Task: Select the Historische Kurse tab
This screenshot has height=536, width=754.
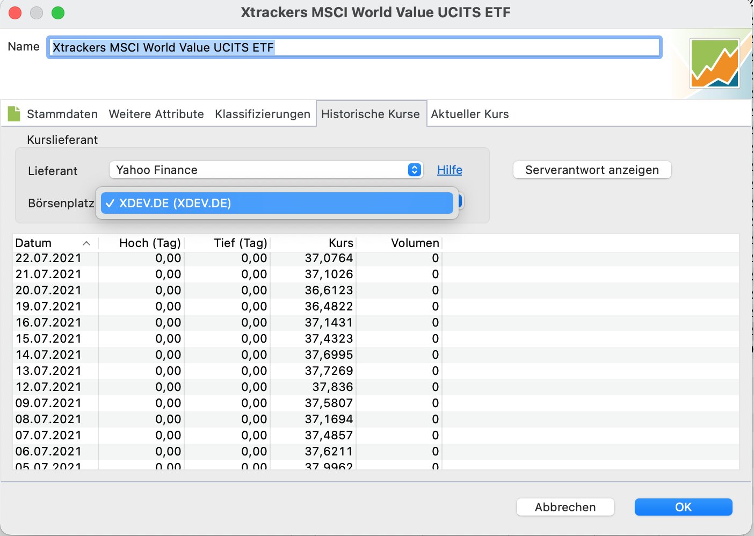Action: 371,114
